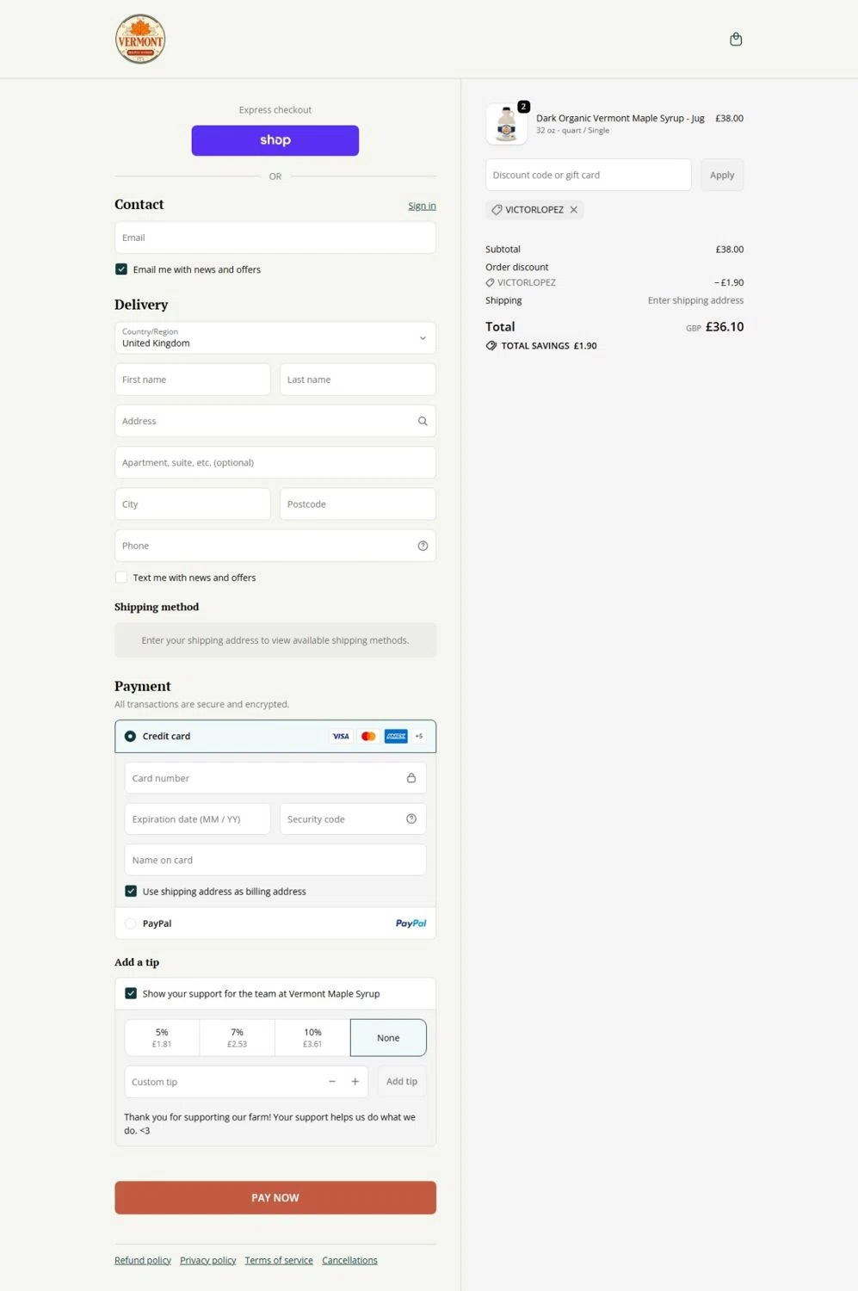Focus the Address input field

pos(275,421)
